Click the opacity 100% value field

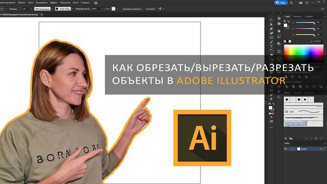click(x=96, y=9)
